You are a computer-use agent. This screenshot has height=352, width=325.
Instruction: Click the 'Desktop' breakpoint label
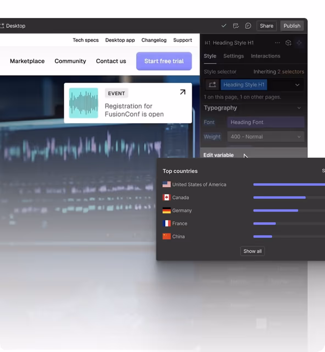click(16, 26)
